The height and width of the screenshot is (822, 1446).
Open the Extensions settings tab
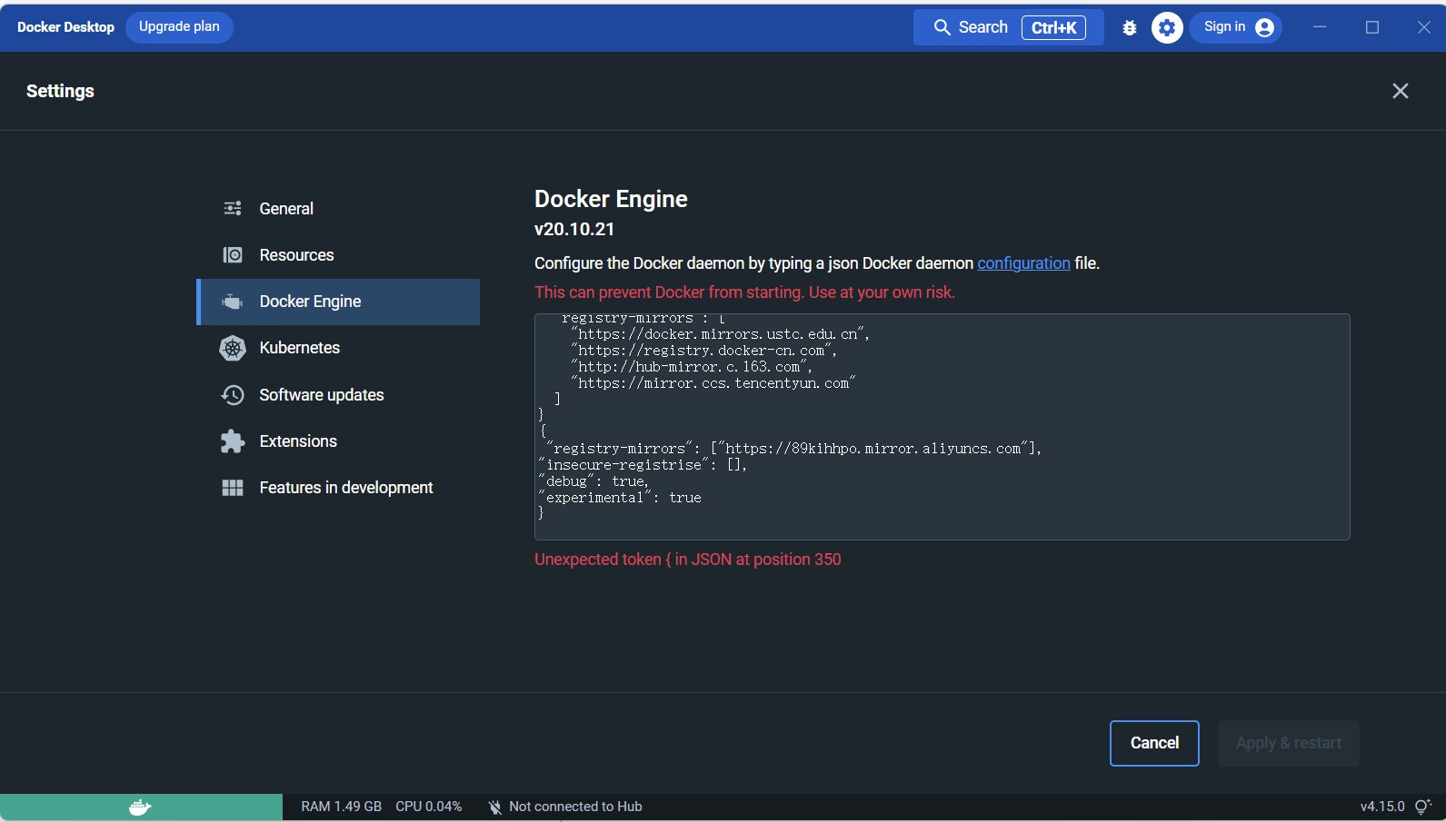tap(338, 441)
